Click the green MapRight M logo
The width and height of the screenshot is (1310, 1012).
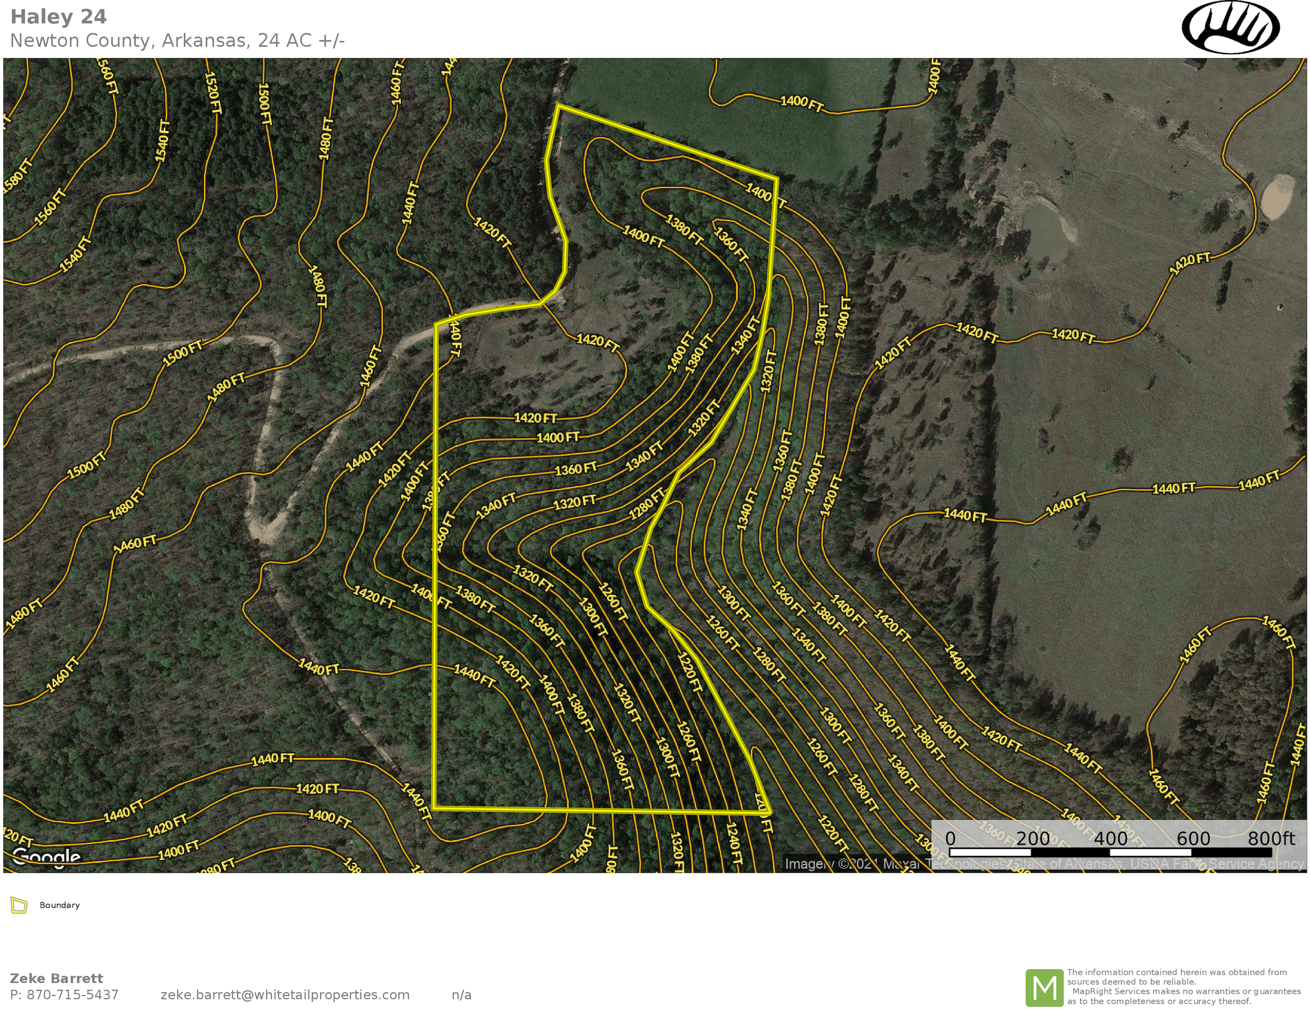click(x=1044, y=987)
